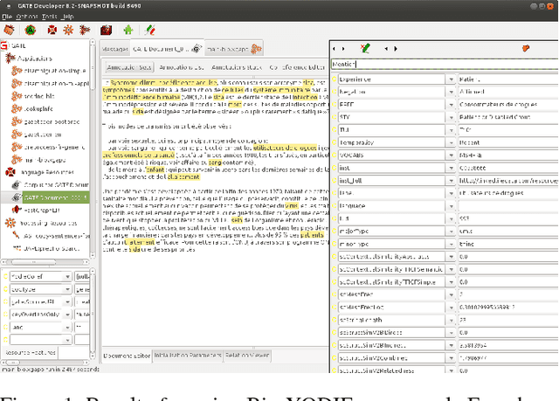Click the pin icon in the annotation editor
This screenshot has width=559, height=401.
(526, 49)
